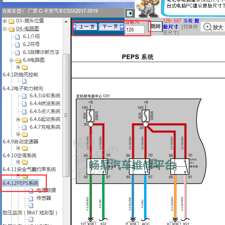Click the 126/ 587 page count text
225x225 pixels.
coord(172,21)
